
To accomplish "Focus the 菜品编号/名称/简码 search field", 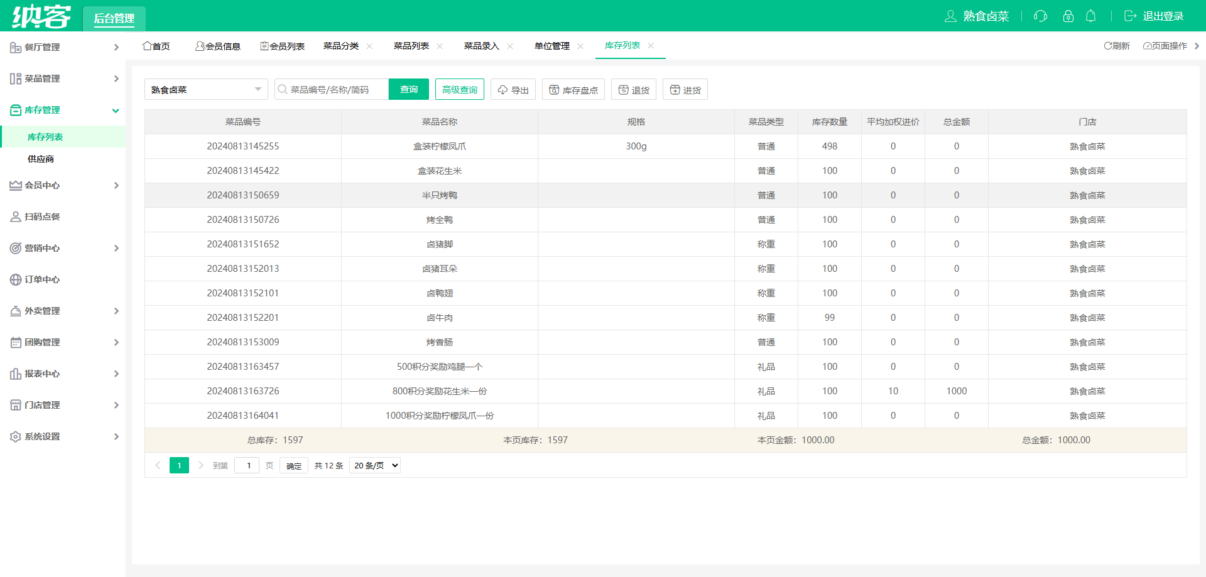I will (x=332, y=89).
